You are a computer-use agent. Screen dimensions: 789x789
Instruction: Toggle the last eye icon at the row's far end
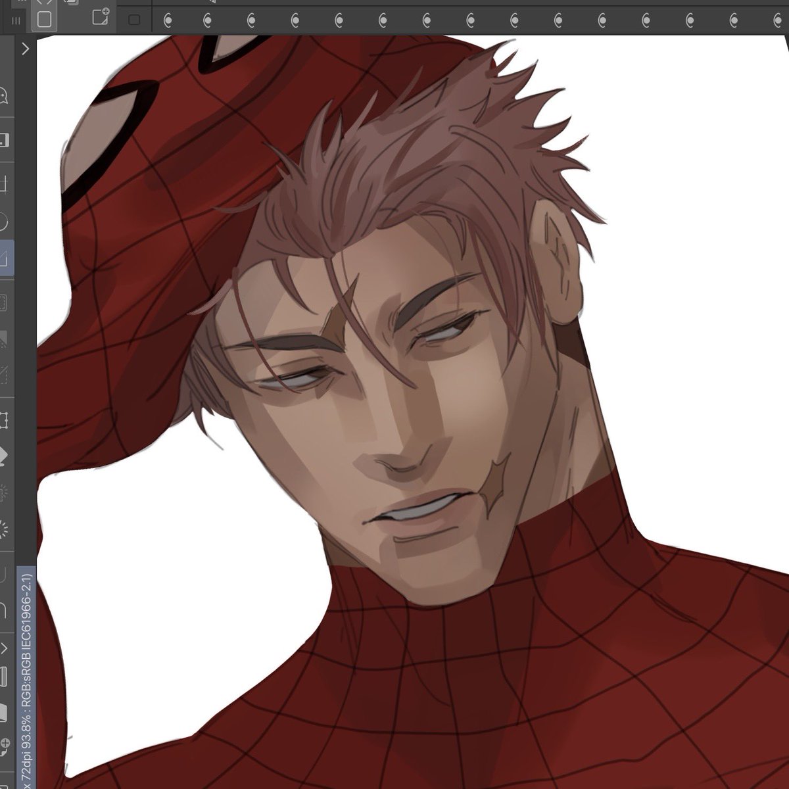(x=777, y=20)
